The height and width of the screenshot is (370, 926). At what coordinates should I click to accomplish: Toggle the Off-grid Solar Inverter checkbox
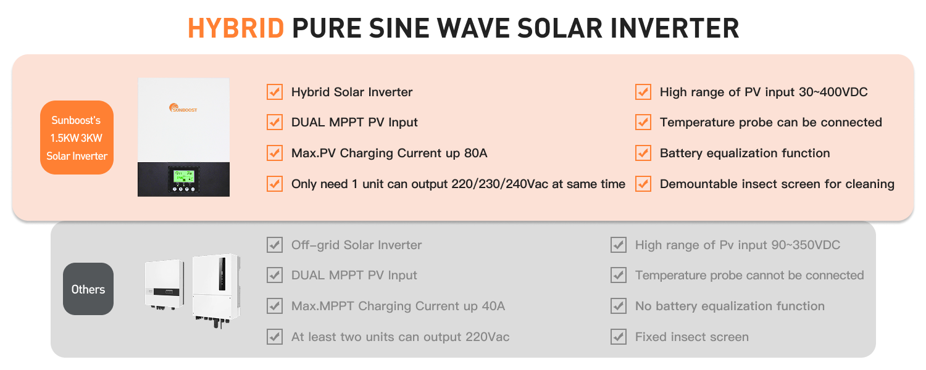tap(274, 245)
